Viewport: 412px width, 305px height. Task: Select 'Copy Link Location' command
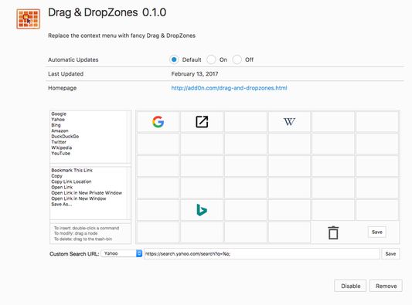(x=71, y=181)
